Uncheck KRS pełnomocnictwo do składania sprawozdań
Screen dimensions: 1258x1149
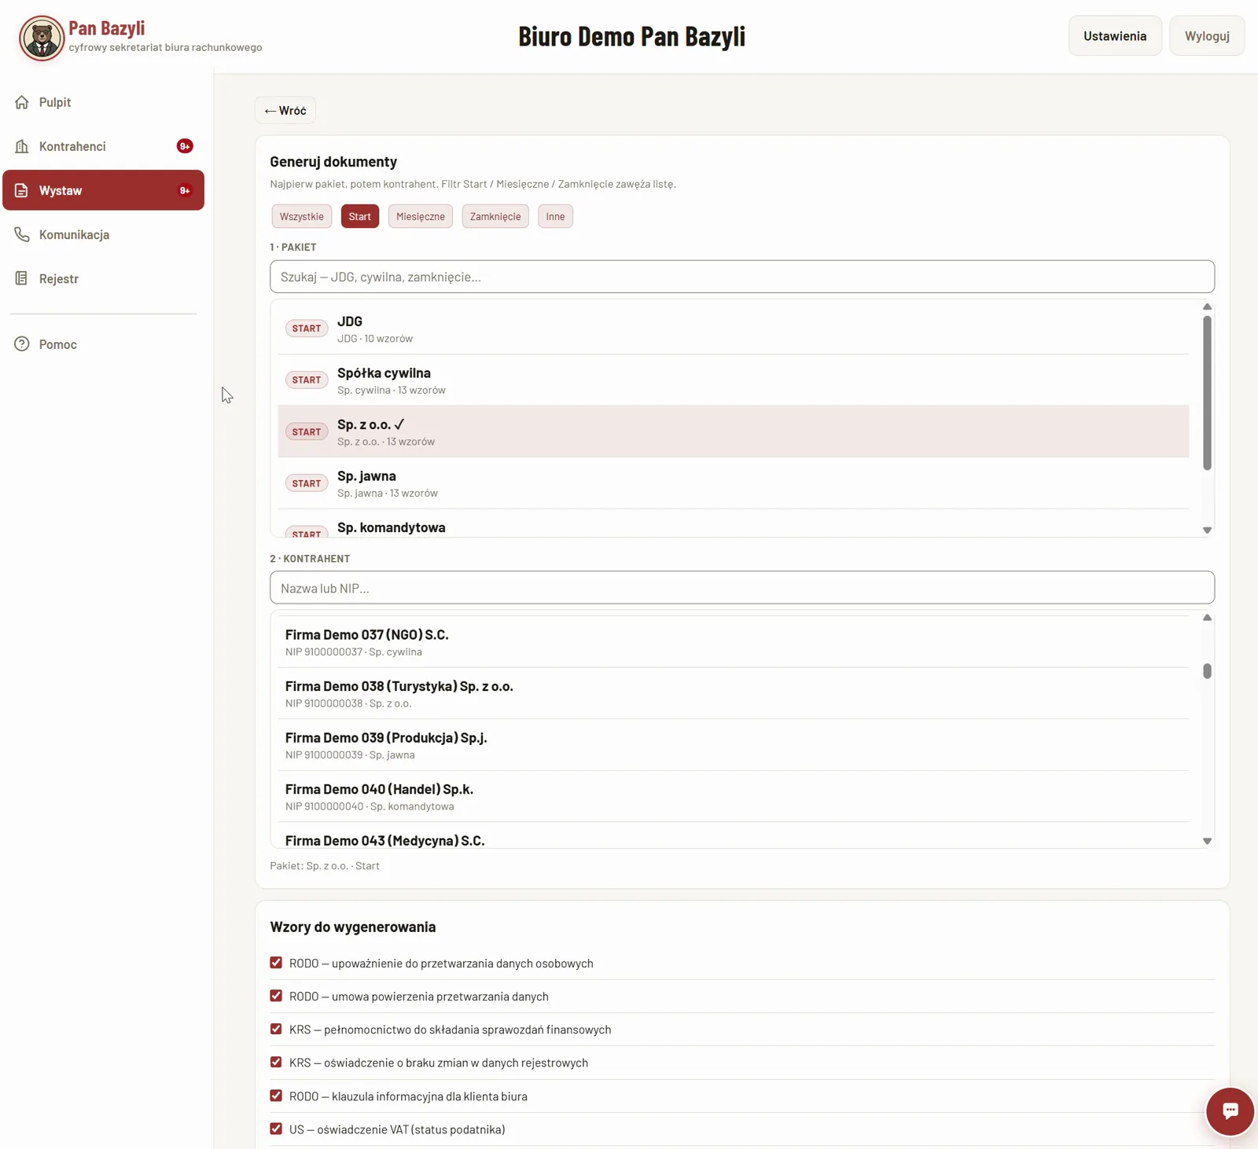point(276,1029)
